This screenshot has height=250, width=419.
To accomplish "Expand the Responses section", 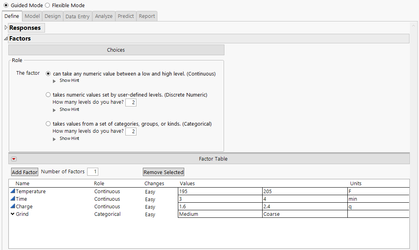I will click(6, 28).
